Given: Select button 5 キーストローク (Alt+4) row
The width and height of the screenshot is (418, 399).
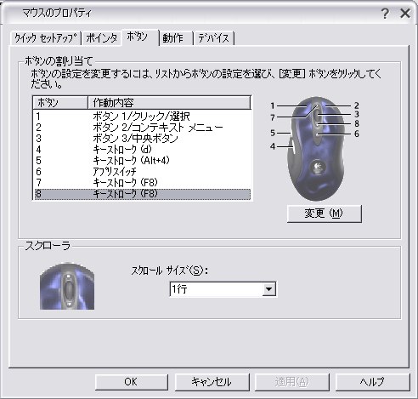Looking at the screenshot, I should (x=142, y=161).
